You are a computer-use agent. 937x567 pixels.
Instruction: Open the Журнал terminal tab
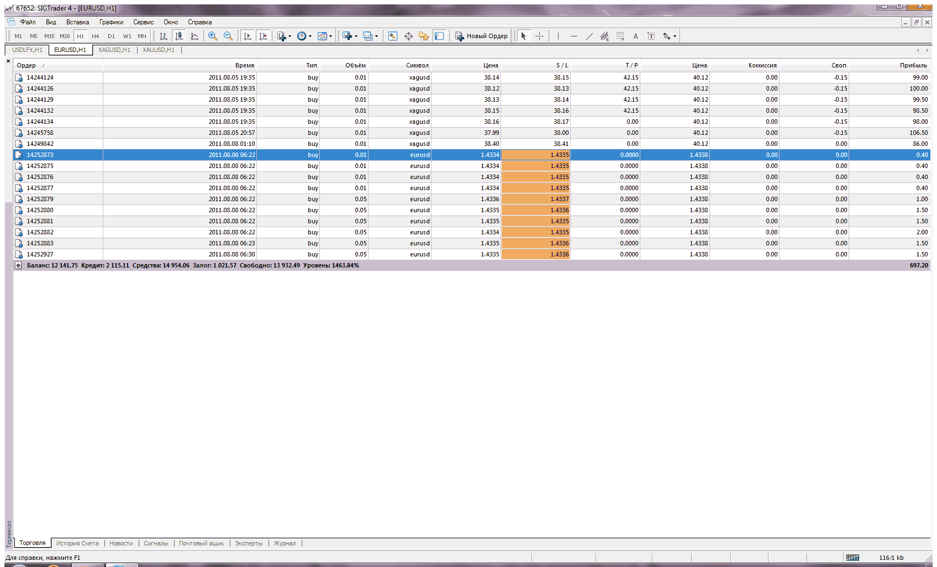point(285,543)
